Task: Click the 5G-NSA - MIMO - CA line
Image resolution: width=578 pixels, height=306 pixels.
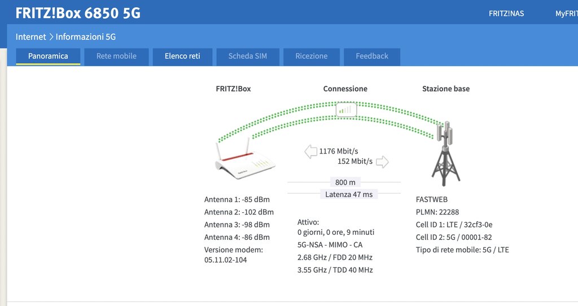Action: (x=330, y=245)
